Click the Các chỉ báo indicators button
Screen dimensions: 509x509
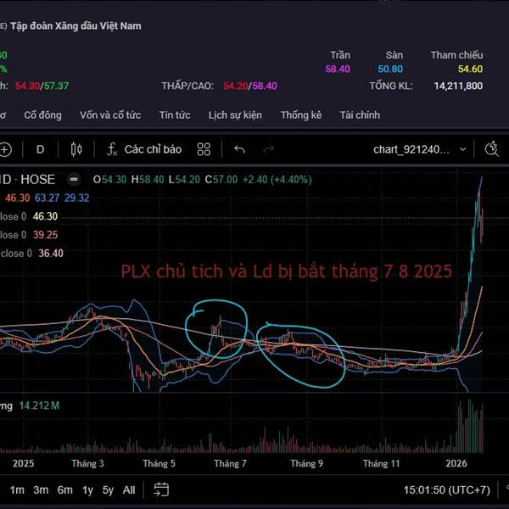pos(153,149)
